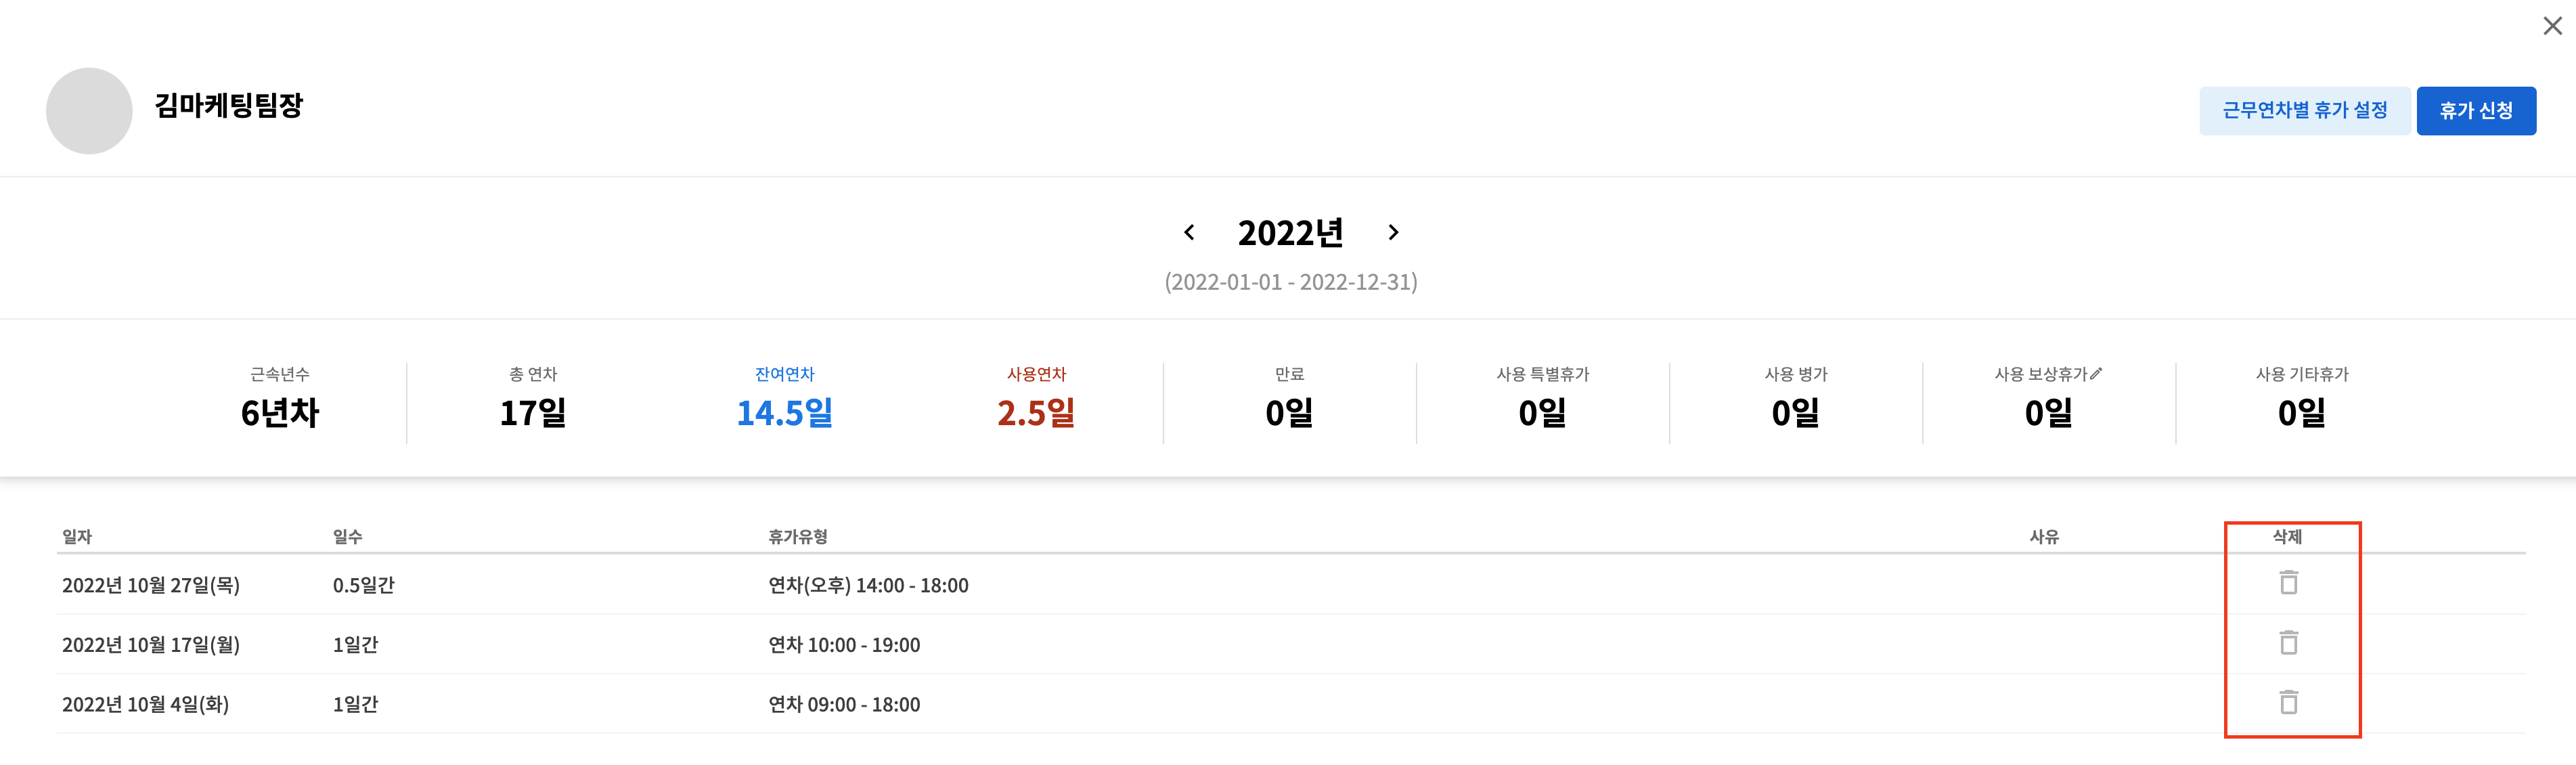The height and width of the screenshot is (765, 2576).
Task: Select the 2022년 10월 17일(월) row
Action: (1290, 644)
